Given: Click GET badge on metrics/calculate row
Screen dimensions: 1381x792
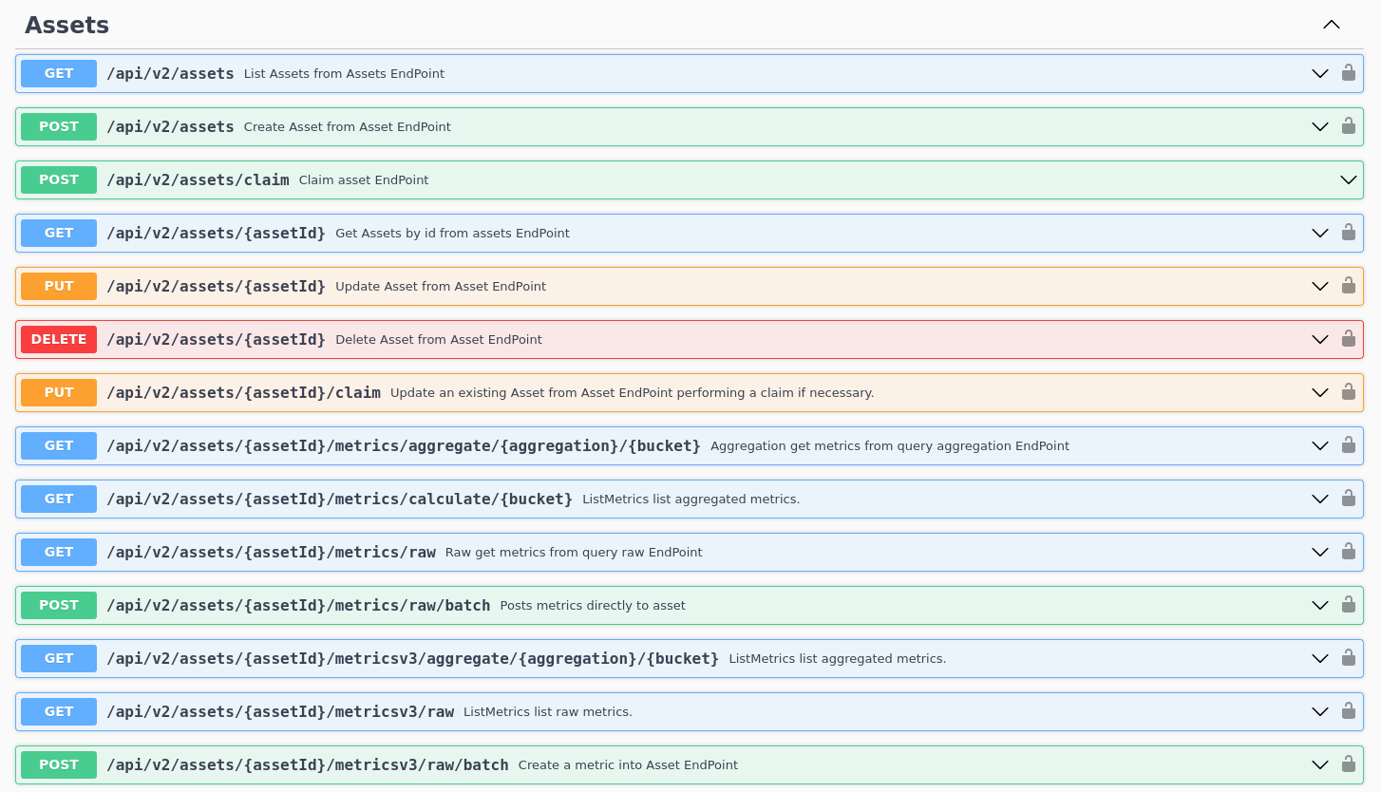Looking at the screenshot, I should click(x=59, y=499).
